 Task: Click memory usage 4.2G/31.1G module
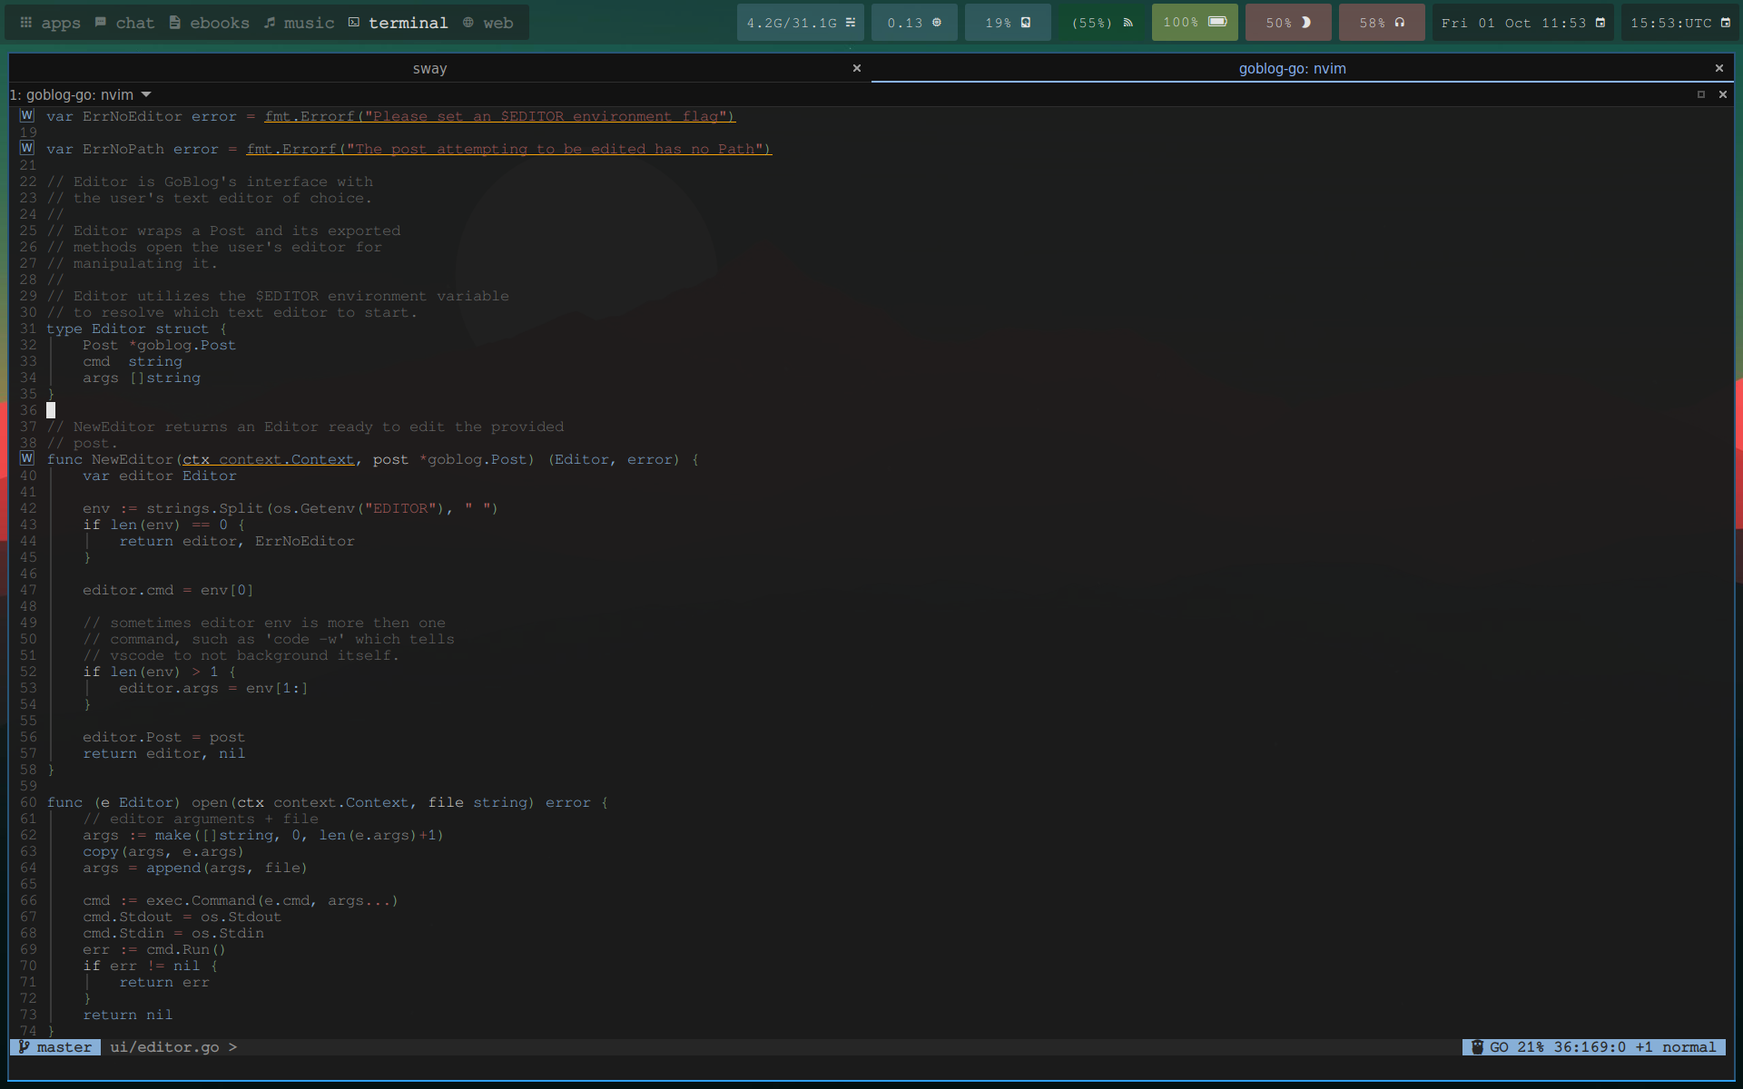(x=800, y=23)
